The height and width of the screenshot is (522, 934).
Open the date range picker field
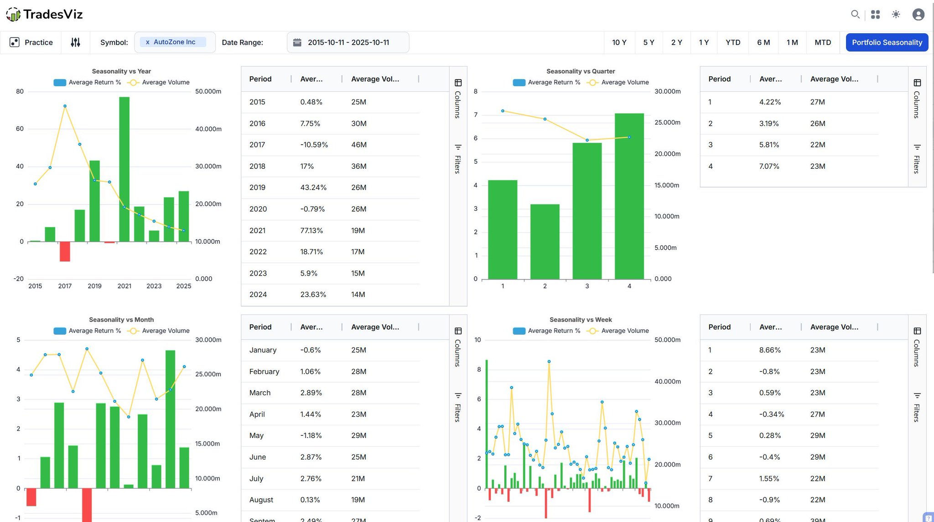tap(348, 42)
